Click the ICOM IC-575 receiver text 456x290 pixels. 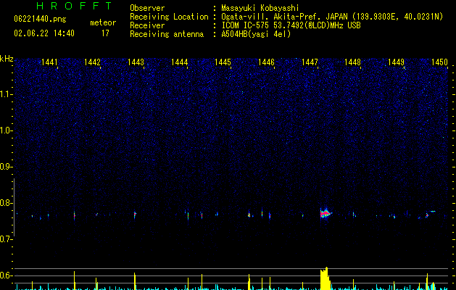point(291,25)
